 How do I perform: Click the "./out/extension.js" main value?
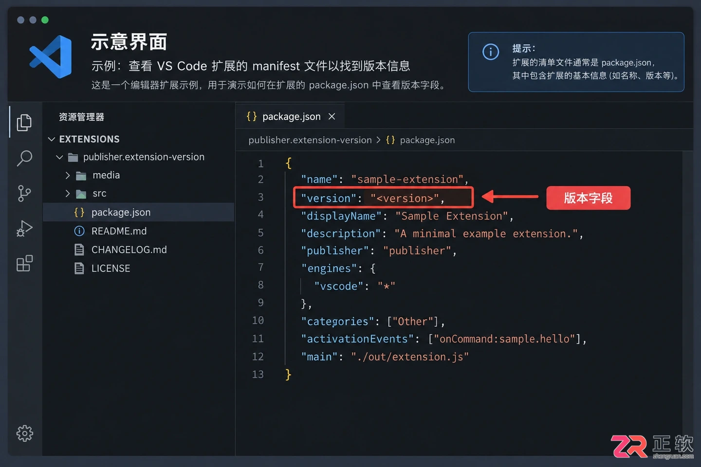coord(409,357)
